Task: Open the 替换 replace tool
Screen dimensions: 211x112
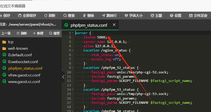Action: [89, 16]
